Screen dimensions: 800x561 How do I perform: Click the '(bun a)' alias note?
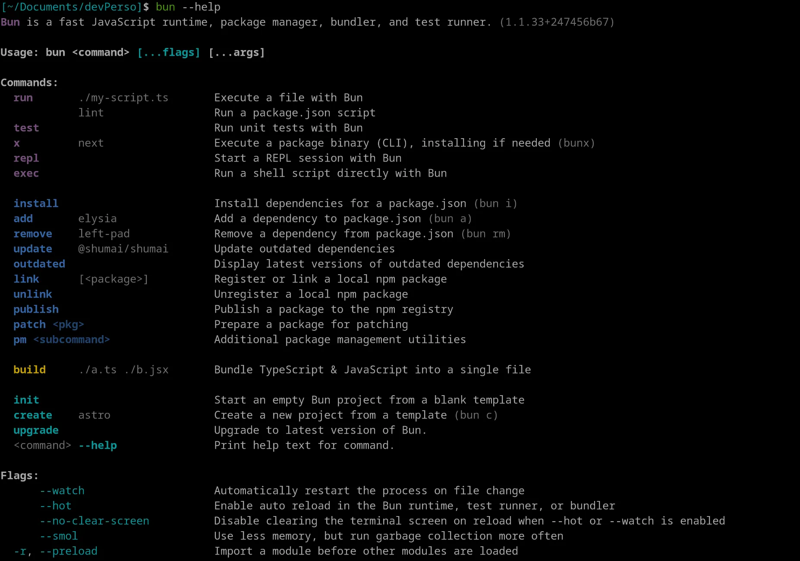point(450,219)
